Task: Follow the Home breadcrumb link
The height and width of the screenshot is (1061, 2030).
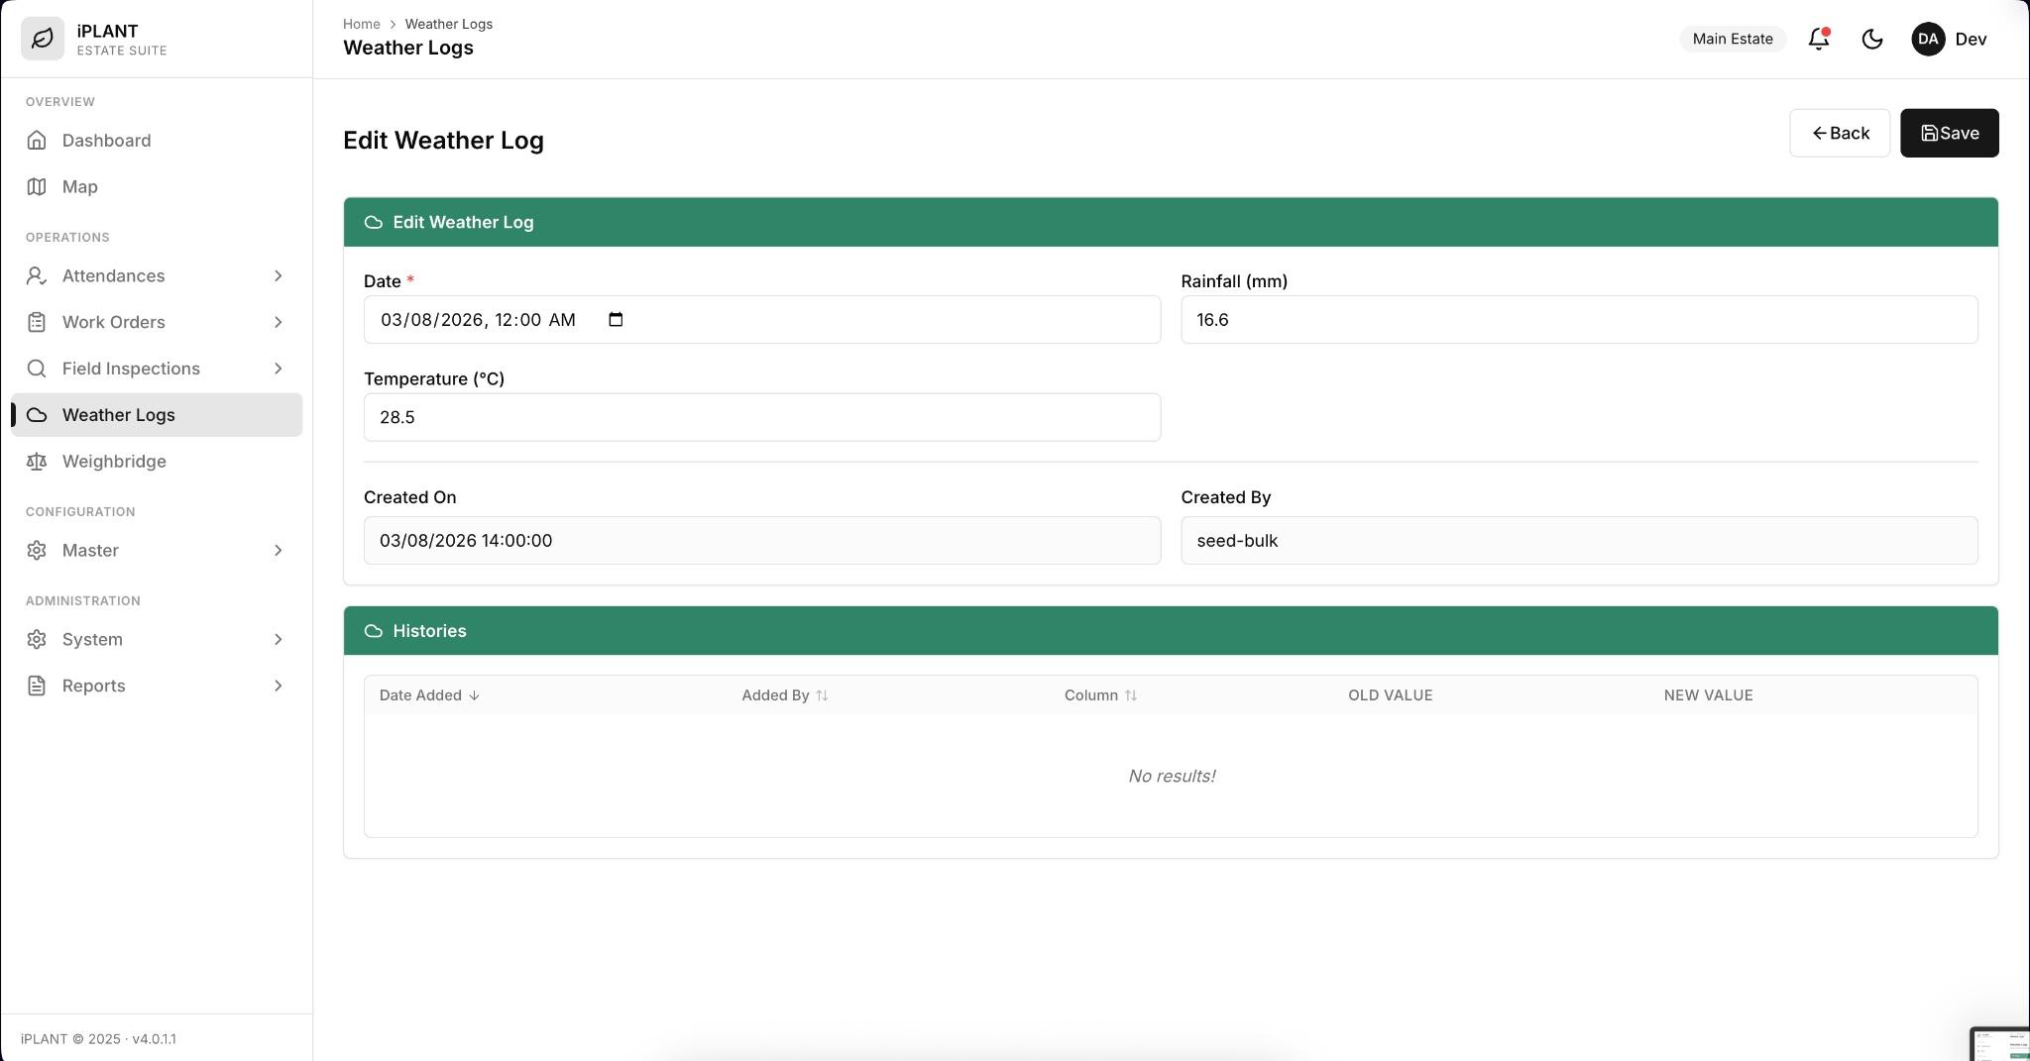Action: click(362, 24)
